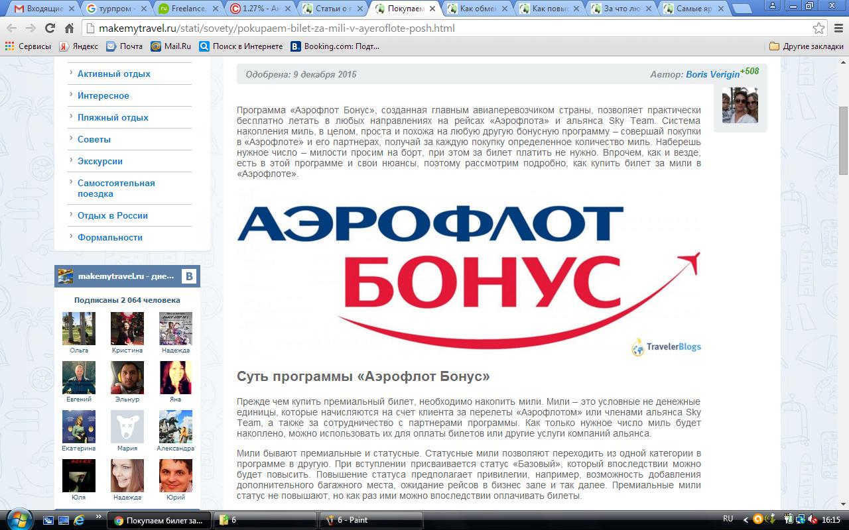
Task: Go back with the browser back arrow
Action: (12, 28)
